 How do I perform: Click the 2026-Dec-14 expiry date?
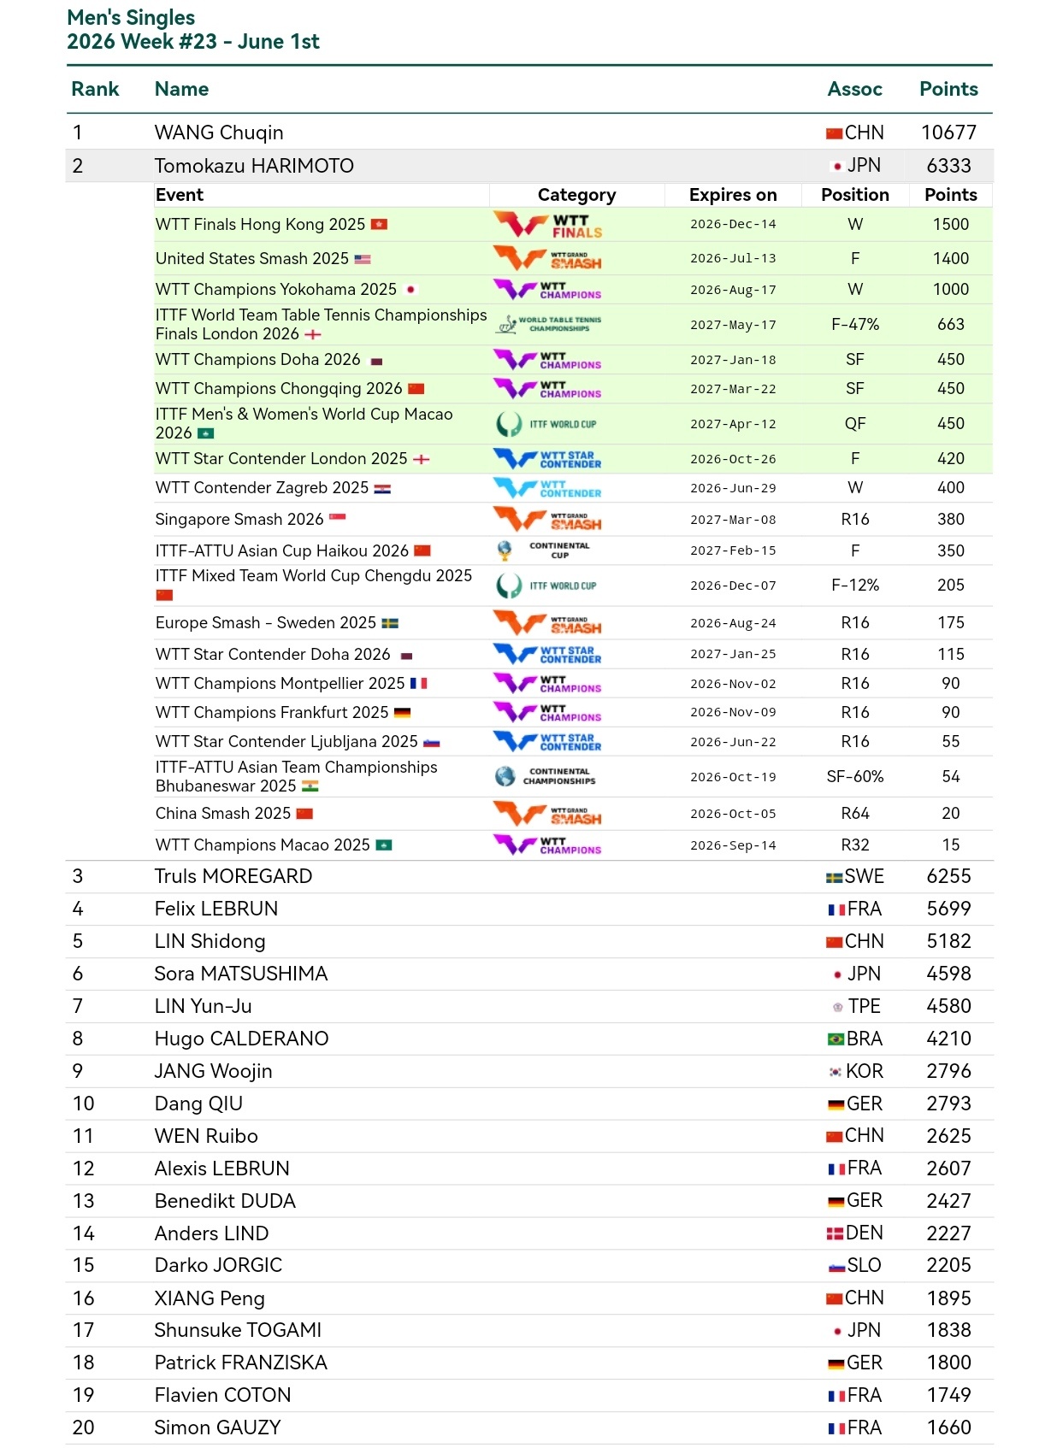tap(733, 225)
